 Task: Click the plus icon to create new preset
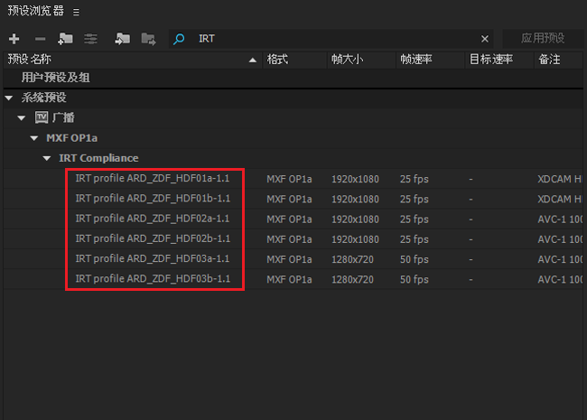[x=14, y=39]
